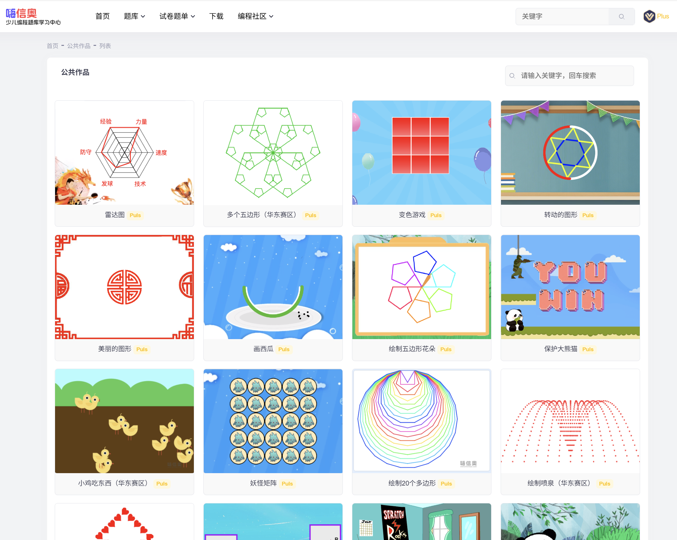Screen dimensions: 677x540
Task: Click the Puls badge beside 雷达图
Action: [135, 215]
